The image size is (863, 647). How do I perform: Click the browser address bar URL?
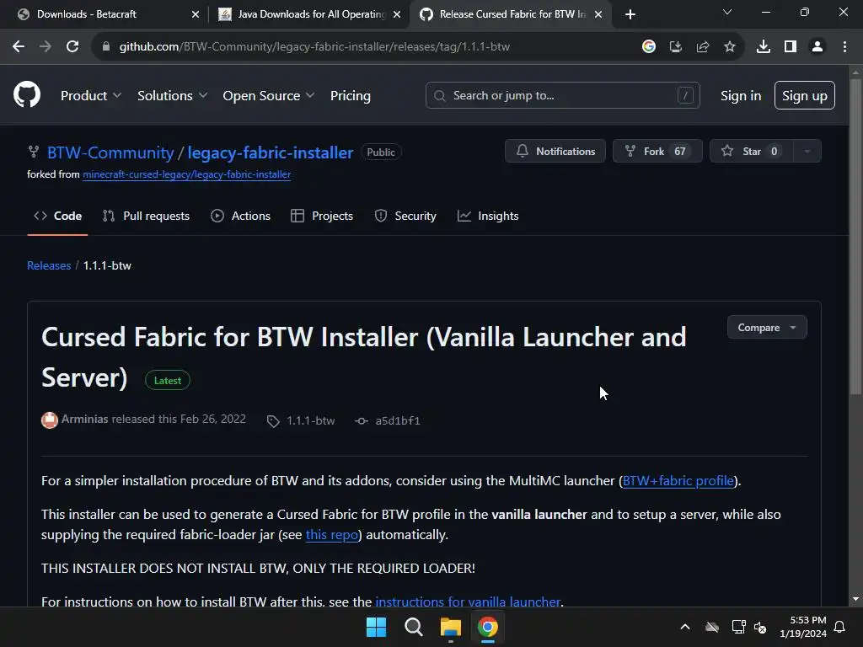(314, 47)
